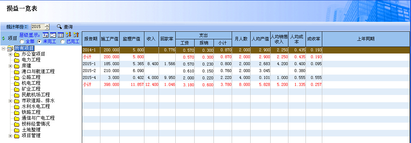Click the expand-down folder arrow icon
Image resolution: width=411 pixels, height=143 pixels.
click(68, 35)
